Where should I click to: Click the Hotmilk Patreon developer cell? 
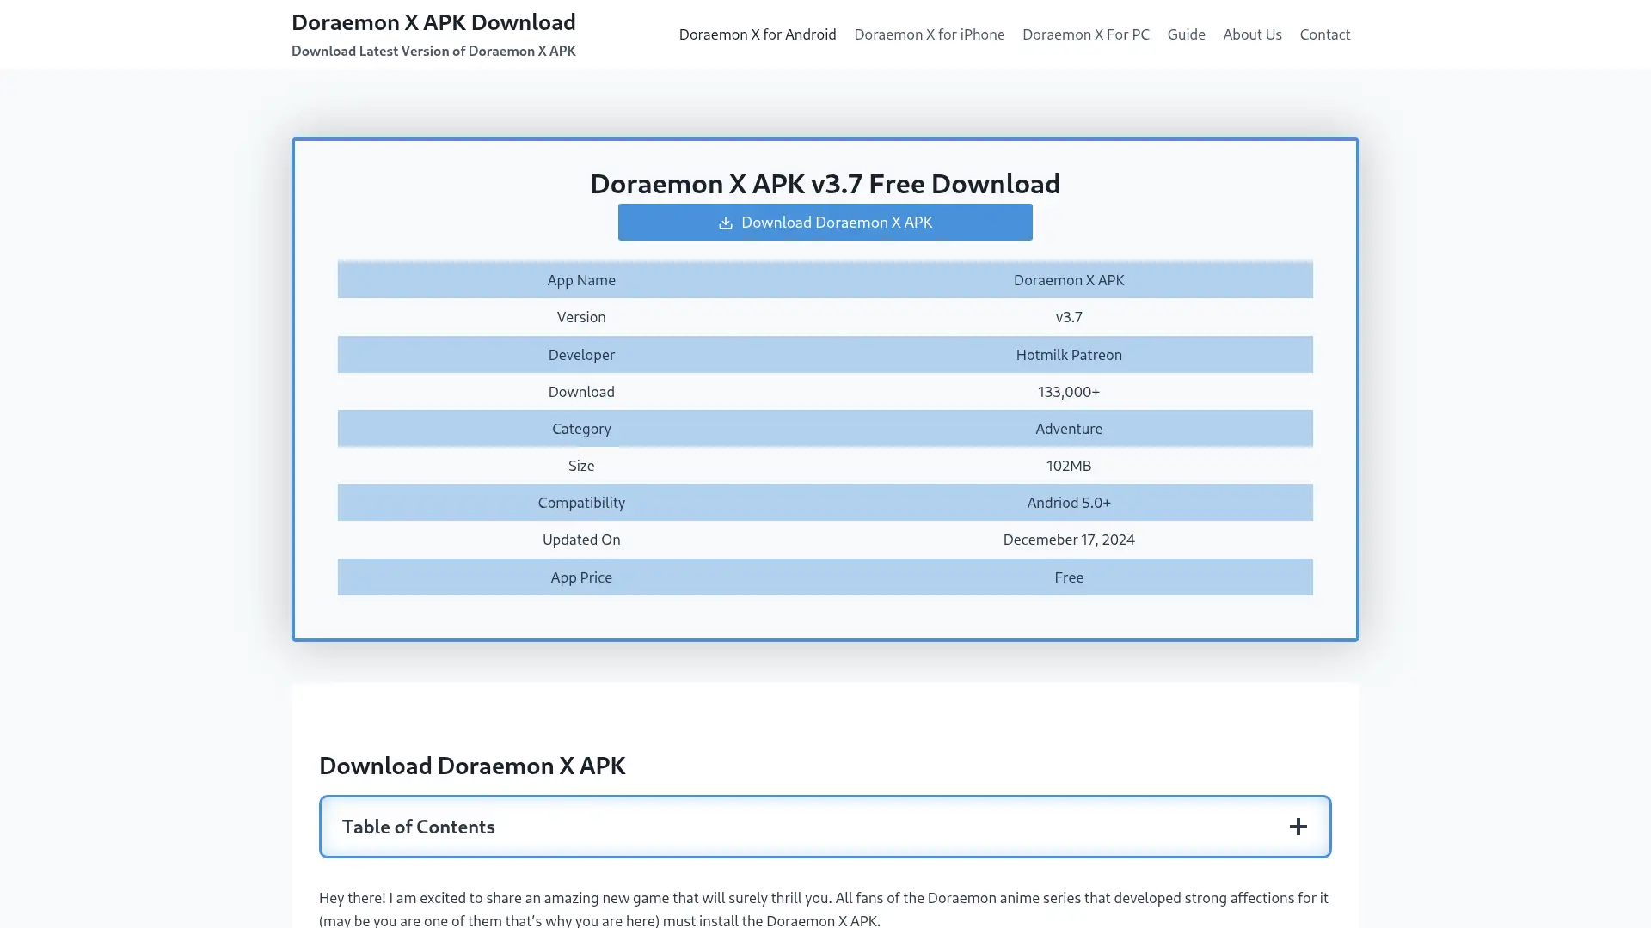[1069, 354]
